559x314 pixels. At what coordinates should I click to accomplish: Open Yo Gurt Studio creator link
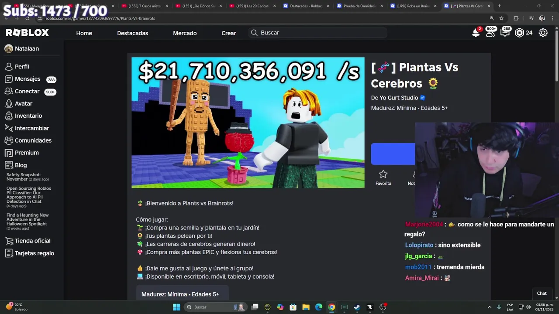tap(399, 98)
